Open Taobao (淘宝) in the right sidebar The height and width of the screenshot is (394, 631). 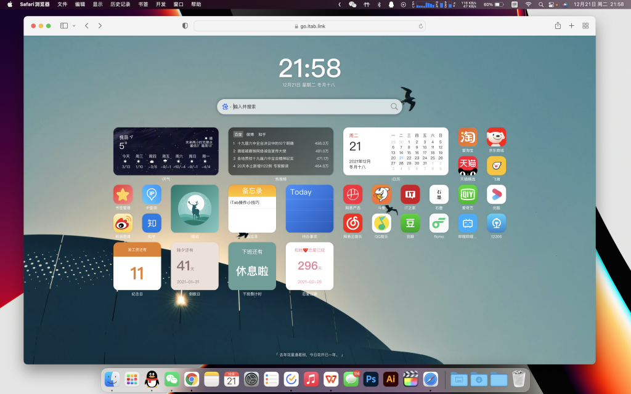467,137
